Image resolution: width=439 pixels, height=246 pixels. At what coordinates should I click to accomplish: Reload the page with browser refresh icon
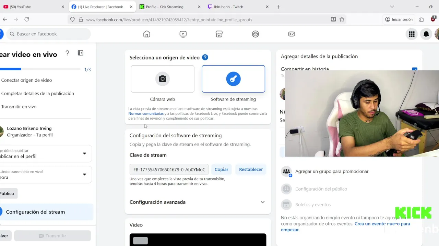tap(27, 19)
